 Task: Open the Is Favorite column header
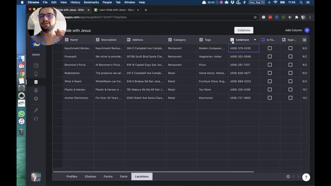269,40
